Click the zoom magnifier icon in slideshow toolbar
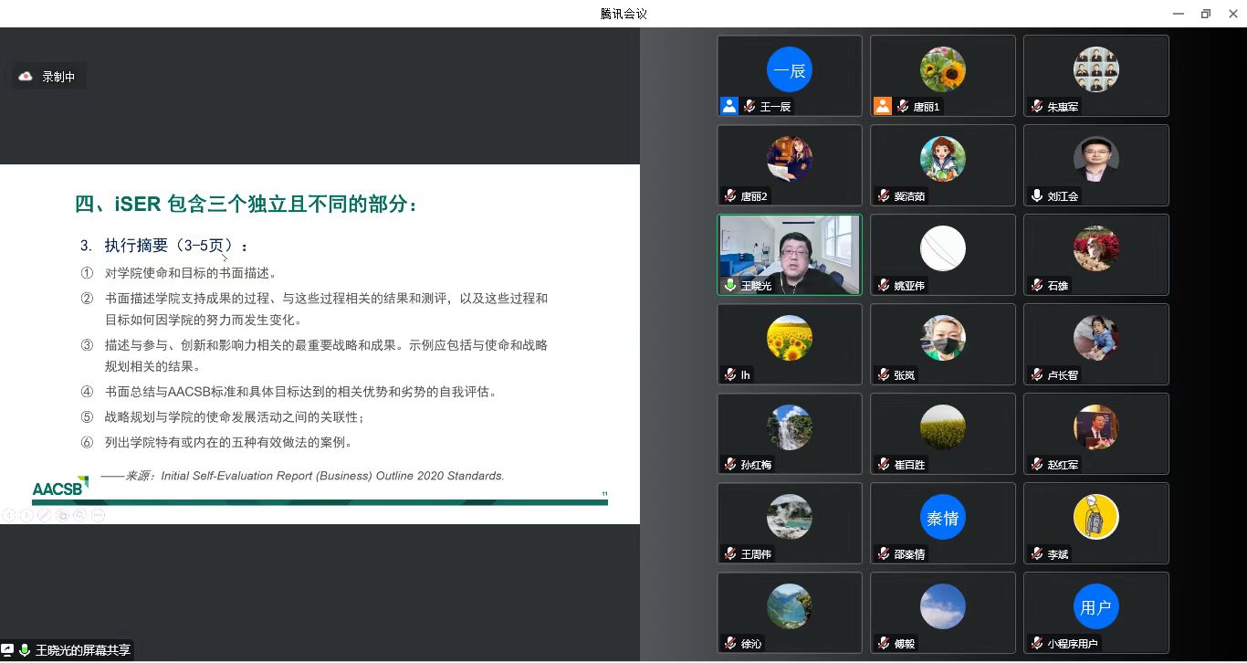1247x663 pixels. tap(79, 515)
